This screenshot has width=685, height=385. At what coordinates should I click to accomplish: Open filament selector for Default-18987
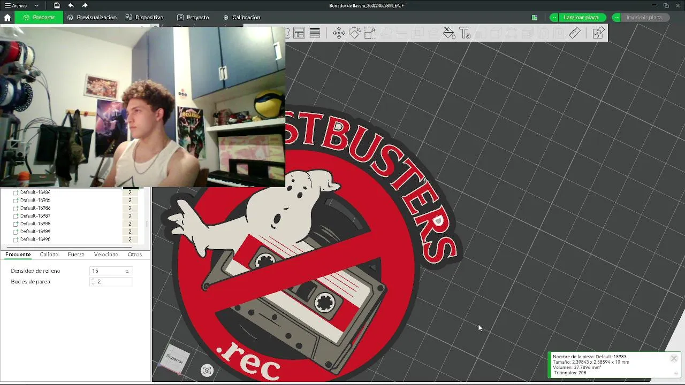tap(130, 216)
